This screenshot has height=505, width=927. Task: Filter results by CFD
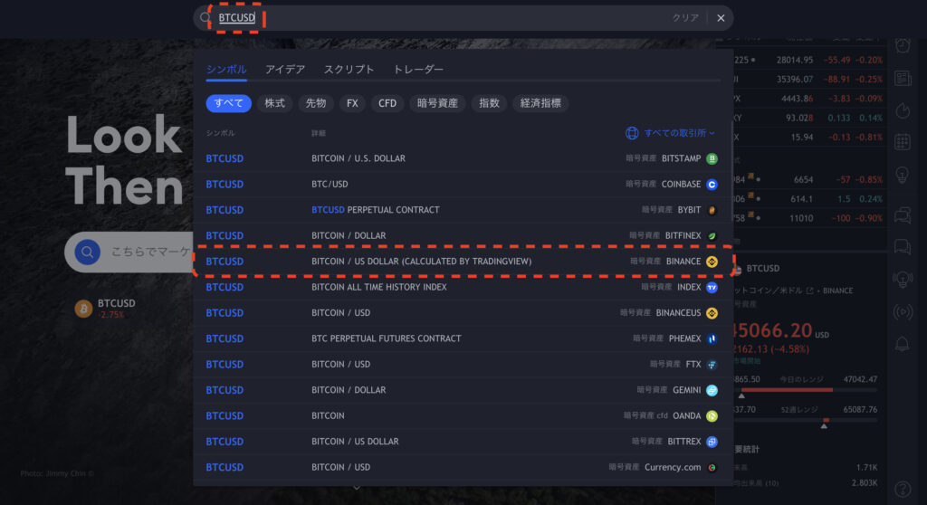pos(387,103)
